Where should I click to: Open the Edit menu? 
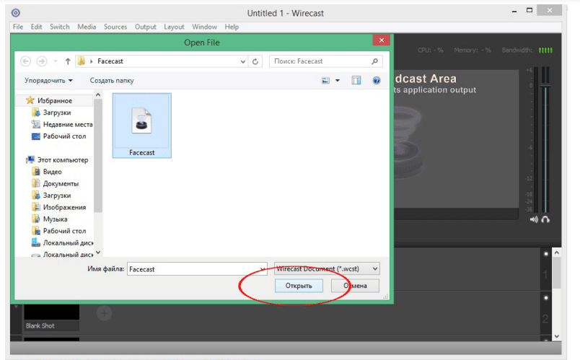pos(36,27)
